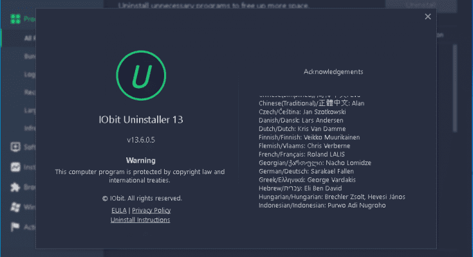Follow the Uninstall Instructions link
Screen dimensions: 473x257
pyautogui.click(x=140, y=220)
